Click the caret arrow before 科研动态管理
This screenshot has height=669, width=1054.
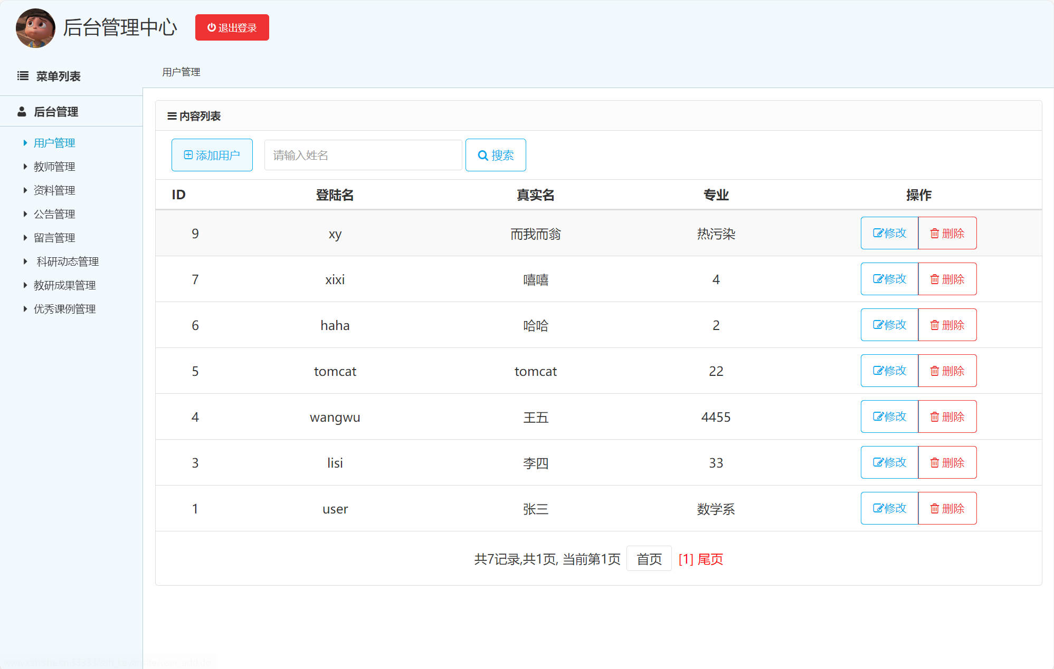[x=25, y=261]
